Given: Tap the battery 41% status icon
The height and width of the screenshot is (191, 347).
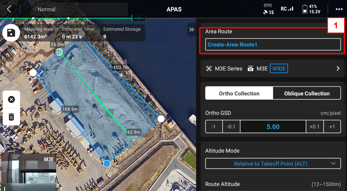Looking at the screenshot, I should point(311,9).
